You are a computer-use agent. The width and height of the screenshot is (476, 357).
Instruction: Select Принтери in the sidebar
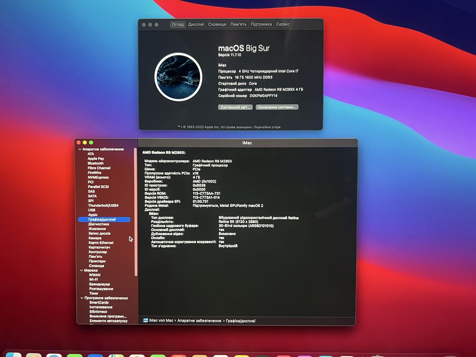97,261
